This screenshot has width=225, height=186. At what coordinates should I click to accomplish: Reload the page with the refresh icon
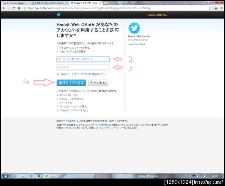[x=14, y=8]
